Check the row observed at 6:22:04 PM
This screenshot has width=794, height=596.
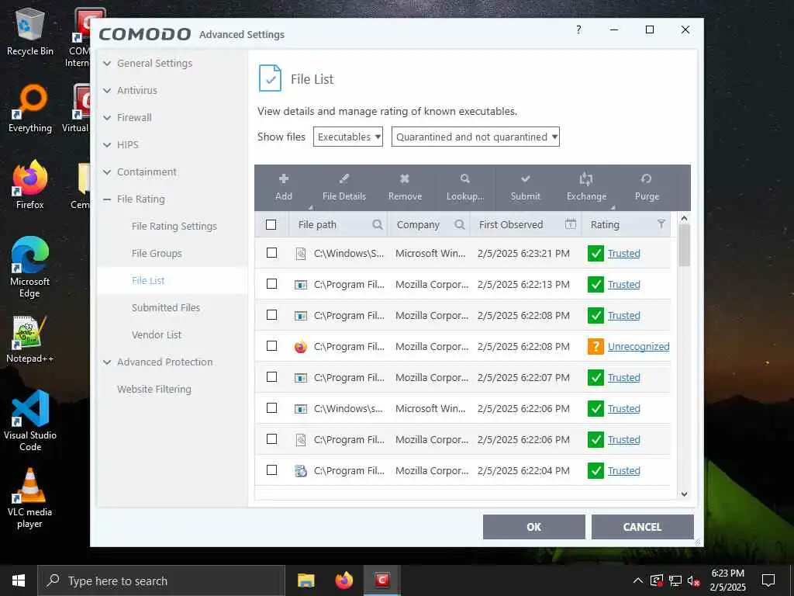coord(272,470)
